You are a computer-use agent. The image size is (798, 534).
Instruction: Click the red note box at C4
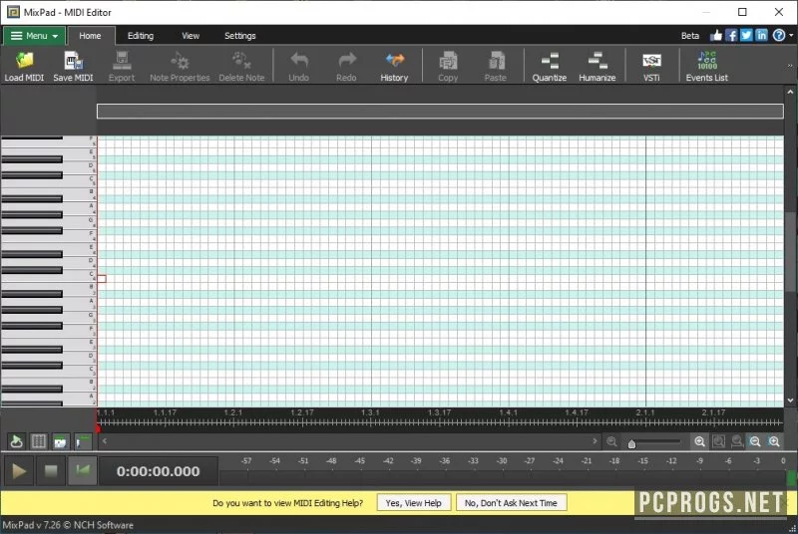(x=102, y=278)
